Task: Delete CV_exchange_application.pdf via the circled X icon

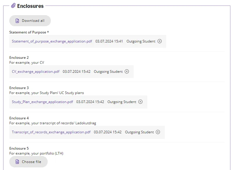Action: coord(127,71)
